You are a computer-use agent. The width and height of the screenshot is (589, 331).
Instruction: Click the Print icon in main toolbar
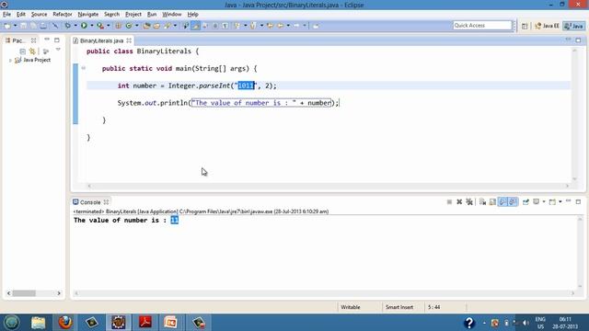point(43,26)
